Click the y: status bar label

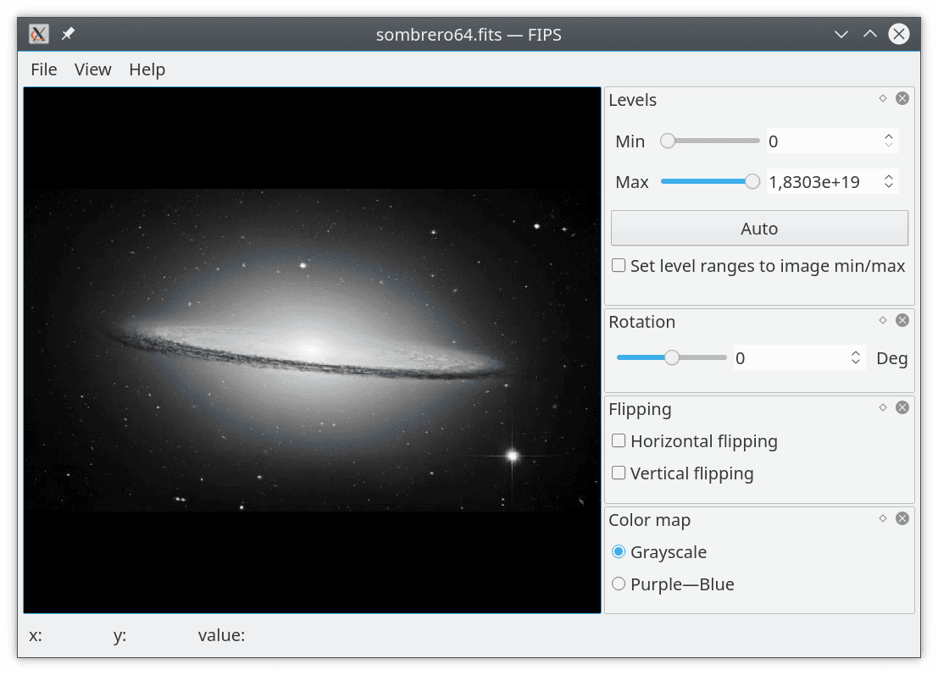coord(119,635)
